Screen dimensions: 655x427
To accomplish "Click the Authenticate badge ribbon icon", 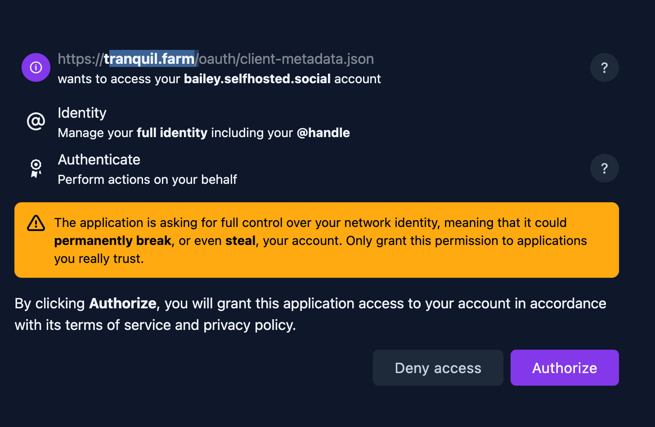I will (36, 169).
